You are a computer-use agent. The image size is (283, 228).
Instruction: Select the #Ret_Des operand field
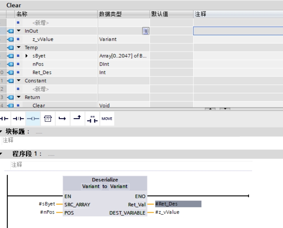(x=178, y=204)
